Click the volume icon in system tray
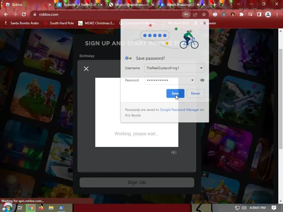Viewport: 283px width, 212px height. tap(244, 208)
